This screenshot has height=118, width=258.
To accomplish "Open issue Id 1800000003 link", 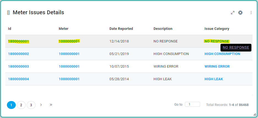I will (x=18, y=67).
